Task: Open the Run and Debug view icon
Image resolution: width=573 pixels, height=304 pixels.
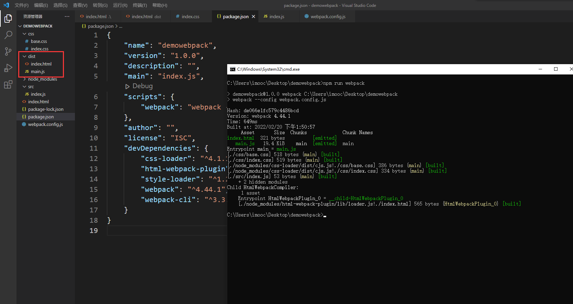Action: click(8, 68)
